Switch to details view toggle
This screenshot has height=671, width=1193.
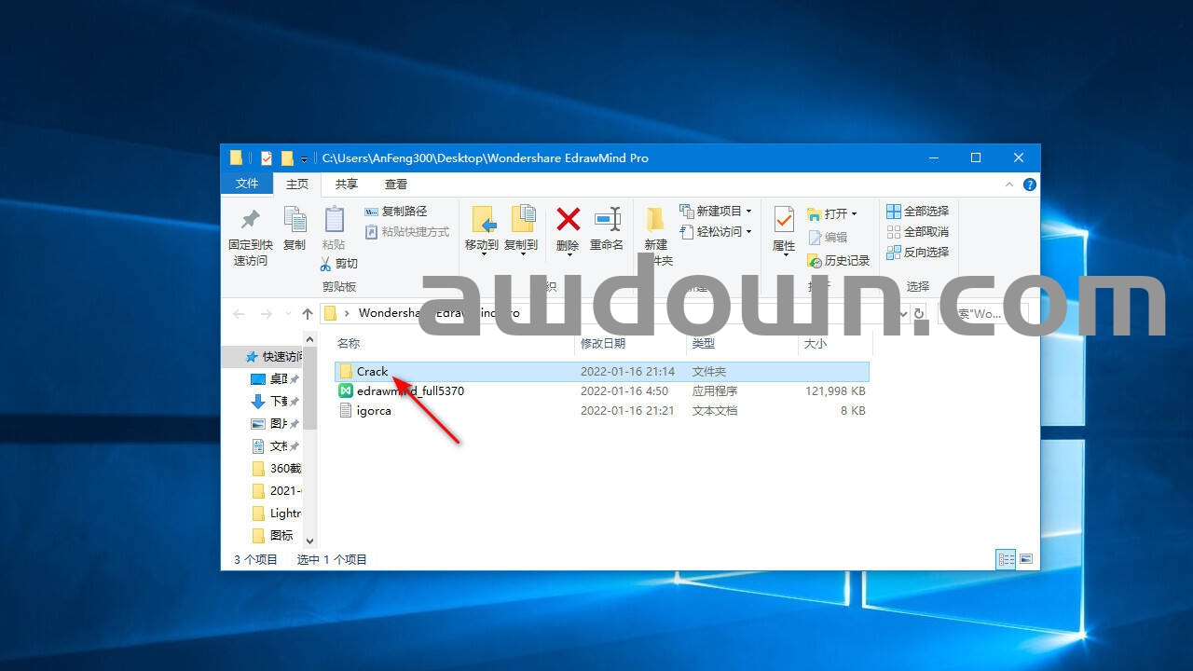1006,559
